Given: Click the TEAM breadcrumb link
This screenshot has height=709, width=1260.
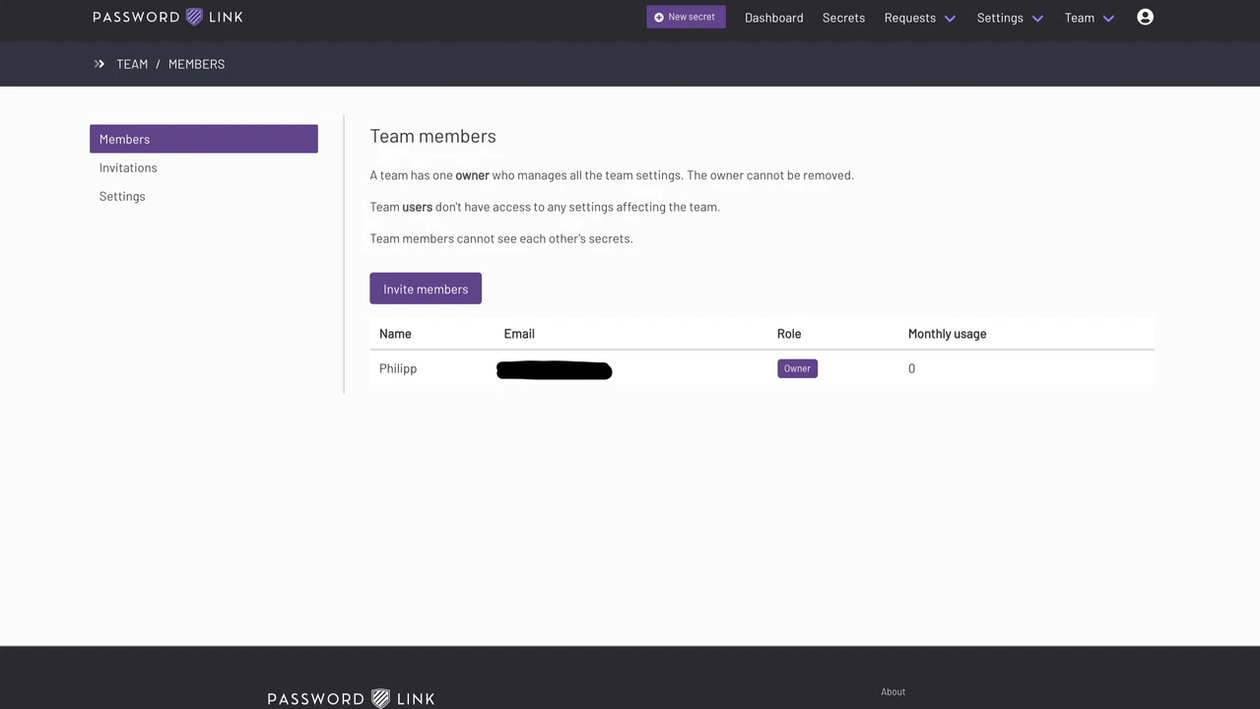Looking at the screenshot, I should [132, 64].
